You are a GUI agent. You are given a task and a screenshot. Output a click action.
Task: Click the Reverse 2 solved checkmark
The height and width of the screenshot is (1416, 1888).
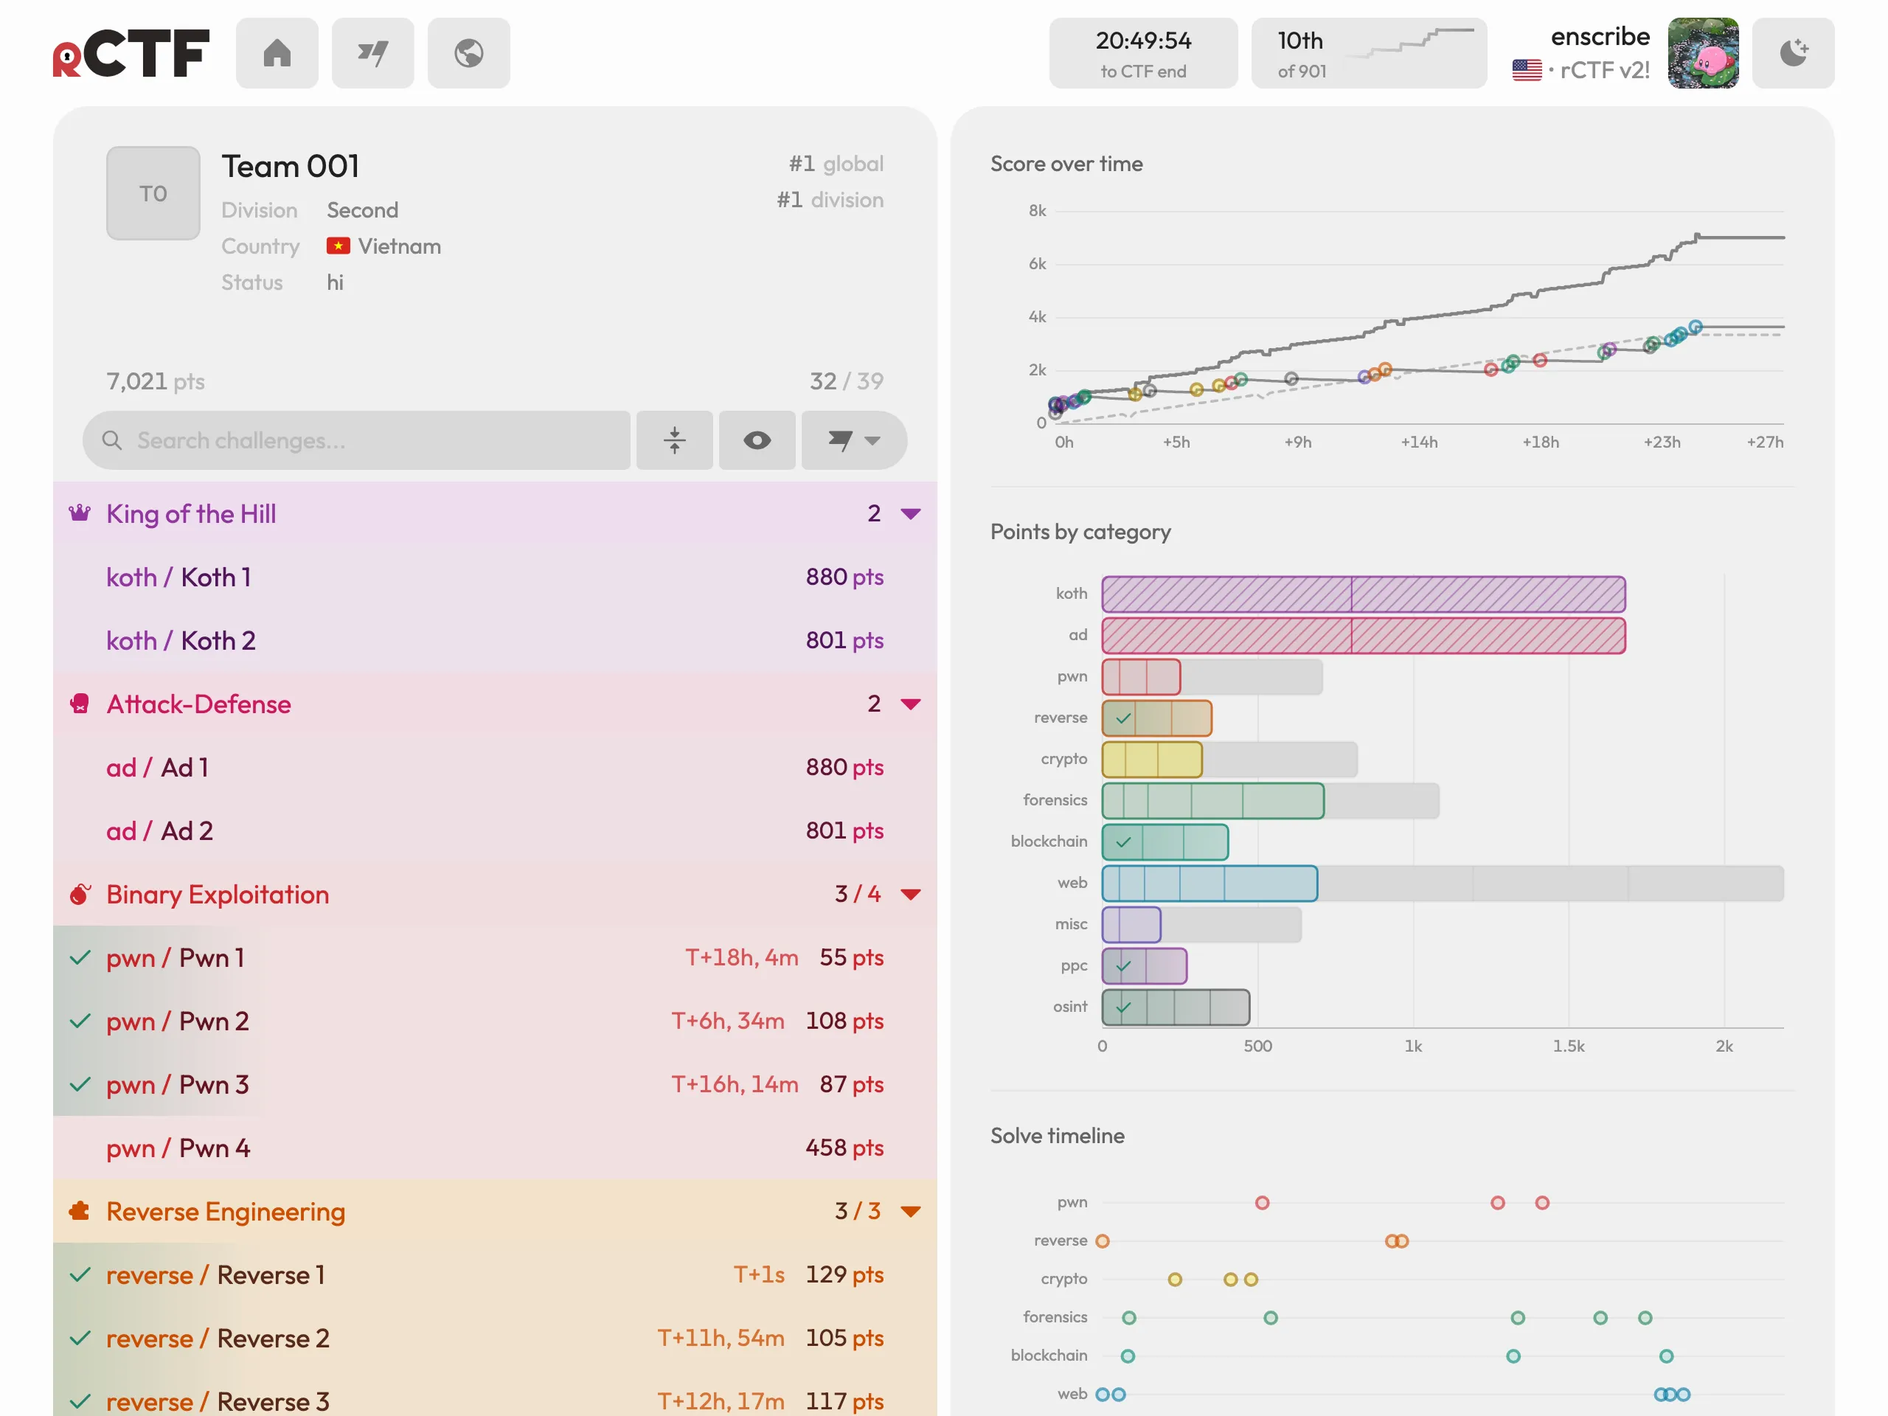[80, 1339]
